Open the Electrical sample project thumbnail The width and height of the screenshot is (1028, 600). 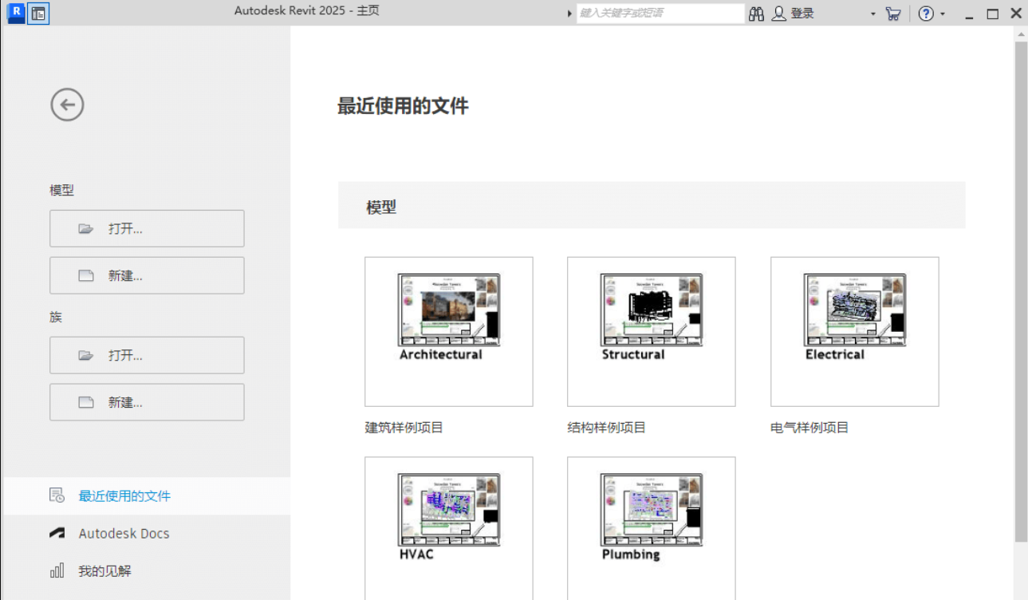click(x=855, y=331)
